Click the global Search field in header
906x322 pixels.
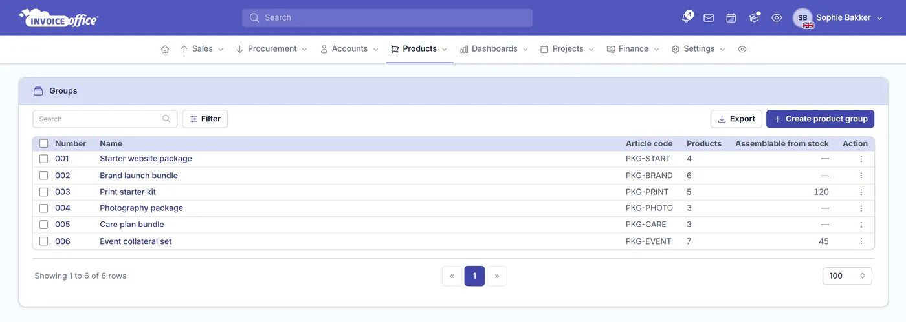pos(387,18)
